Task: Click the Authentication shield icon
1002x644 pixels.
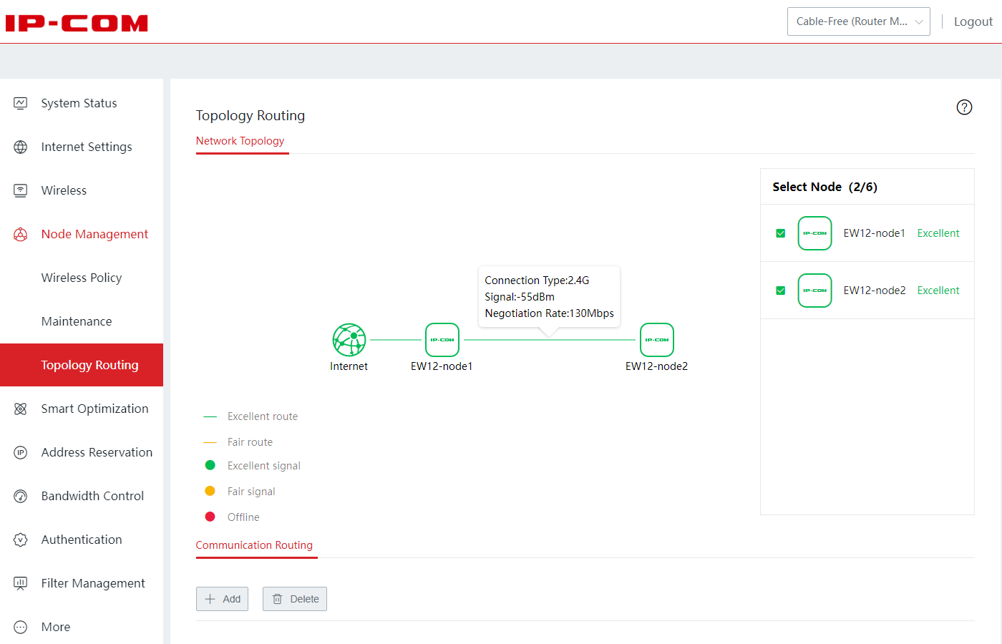Action: point(21,540)
